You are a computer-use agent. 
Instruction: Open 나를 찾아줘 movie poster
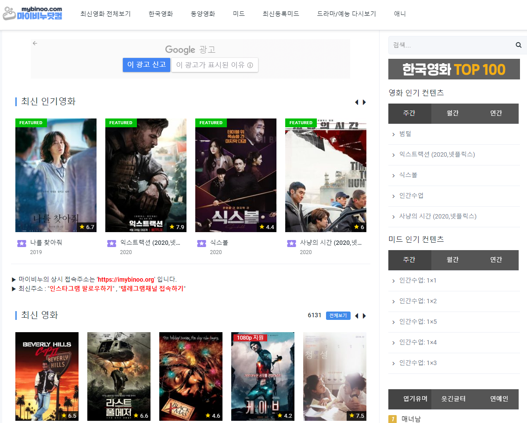coord(56,175)
